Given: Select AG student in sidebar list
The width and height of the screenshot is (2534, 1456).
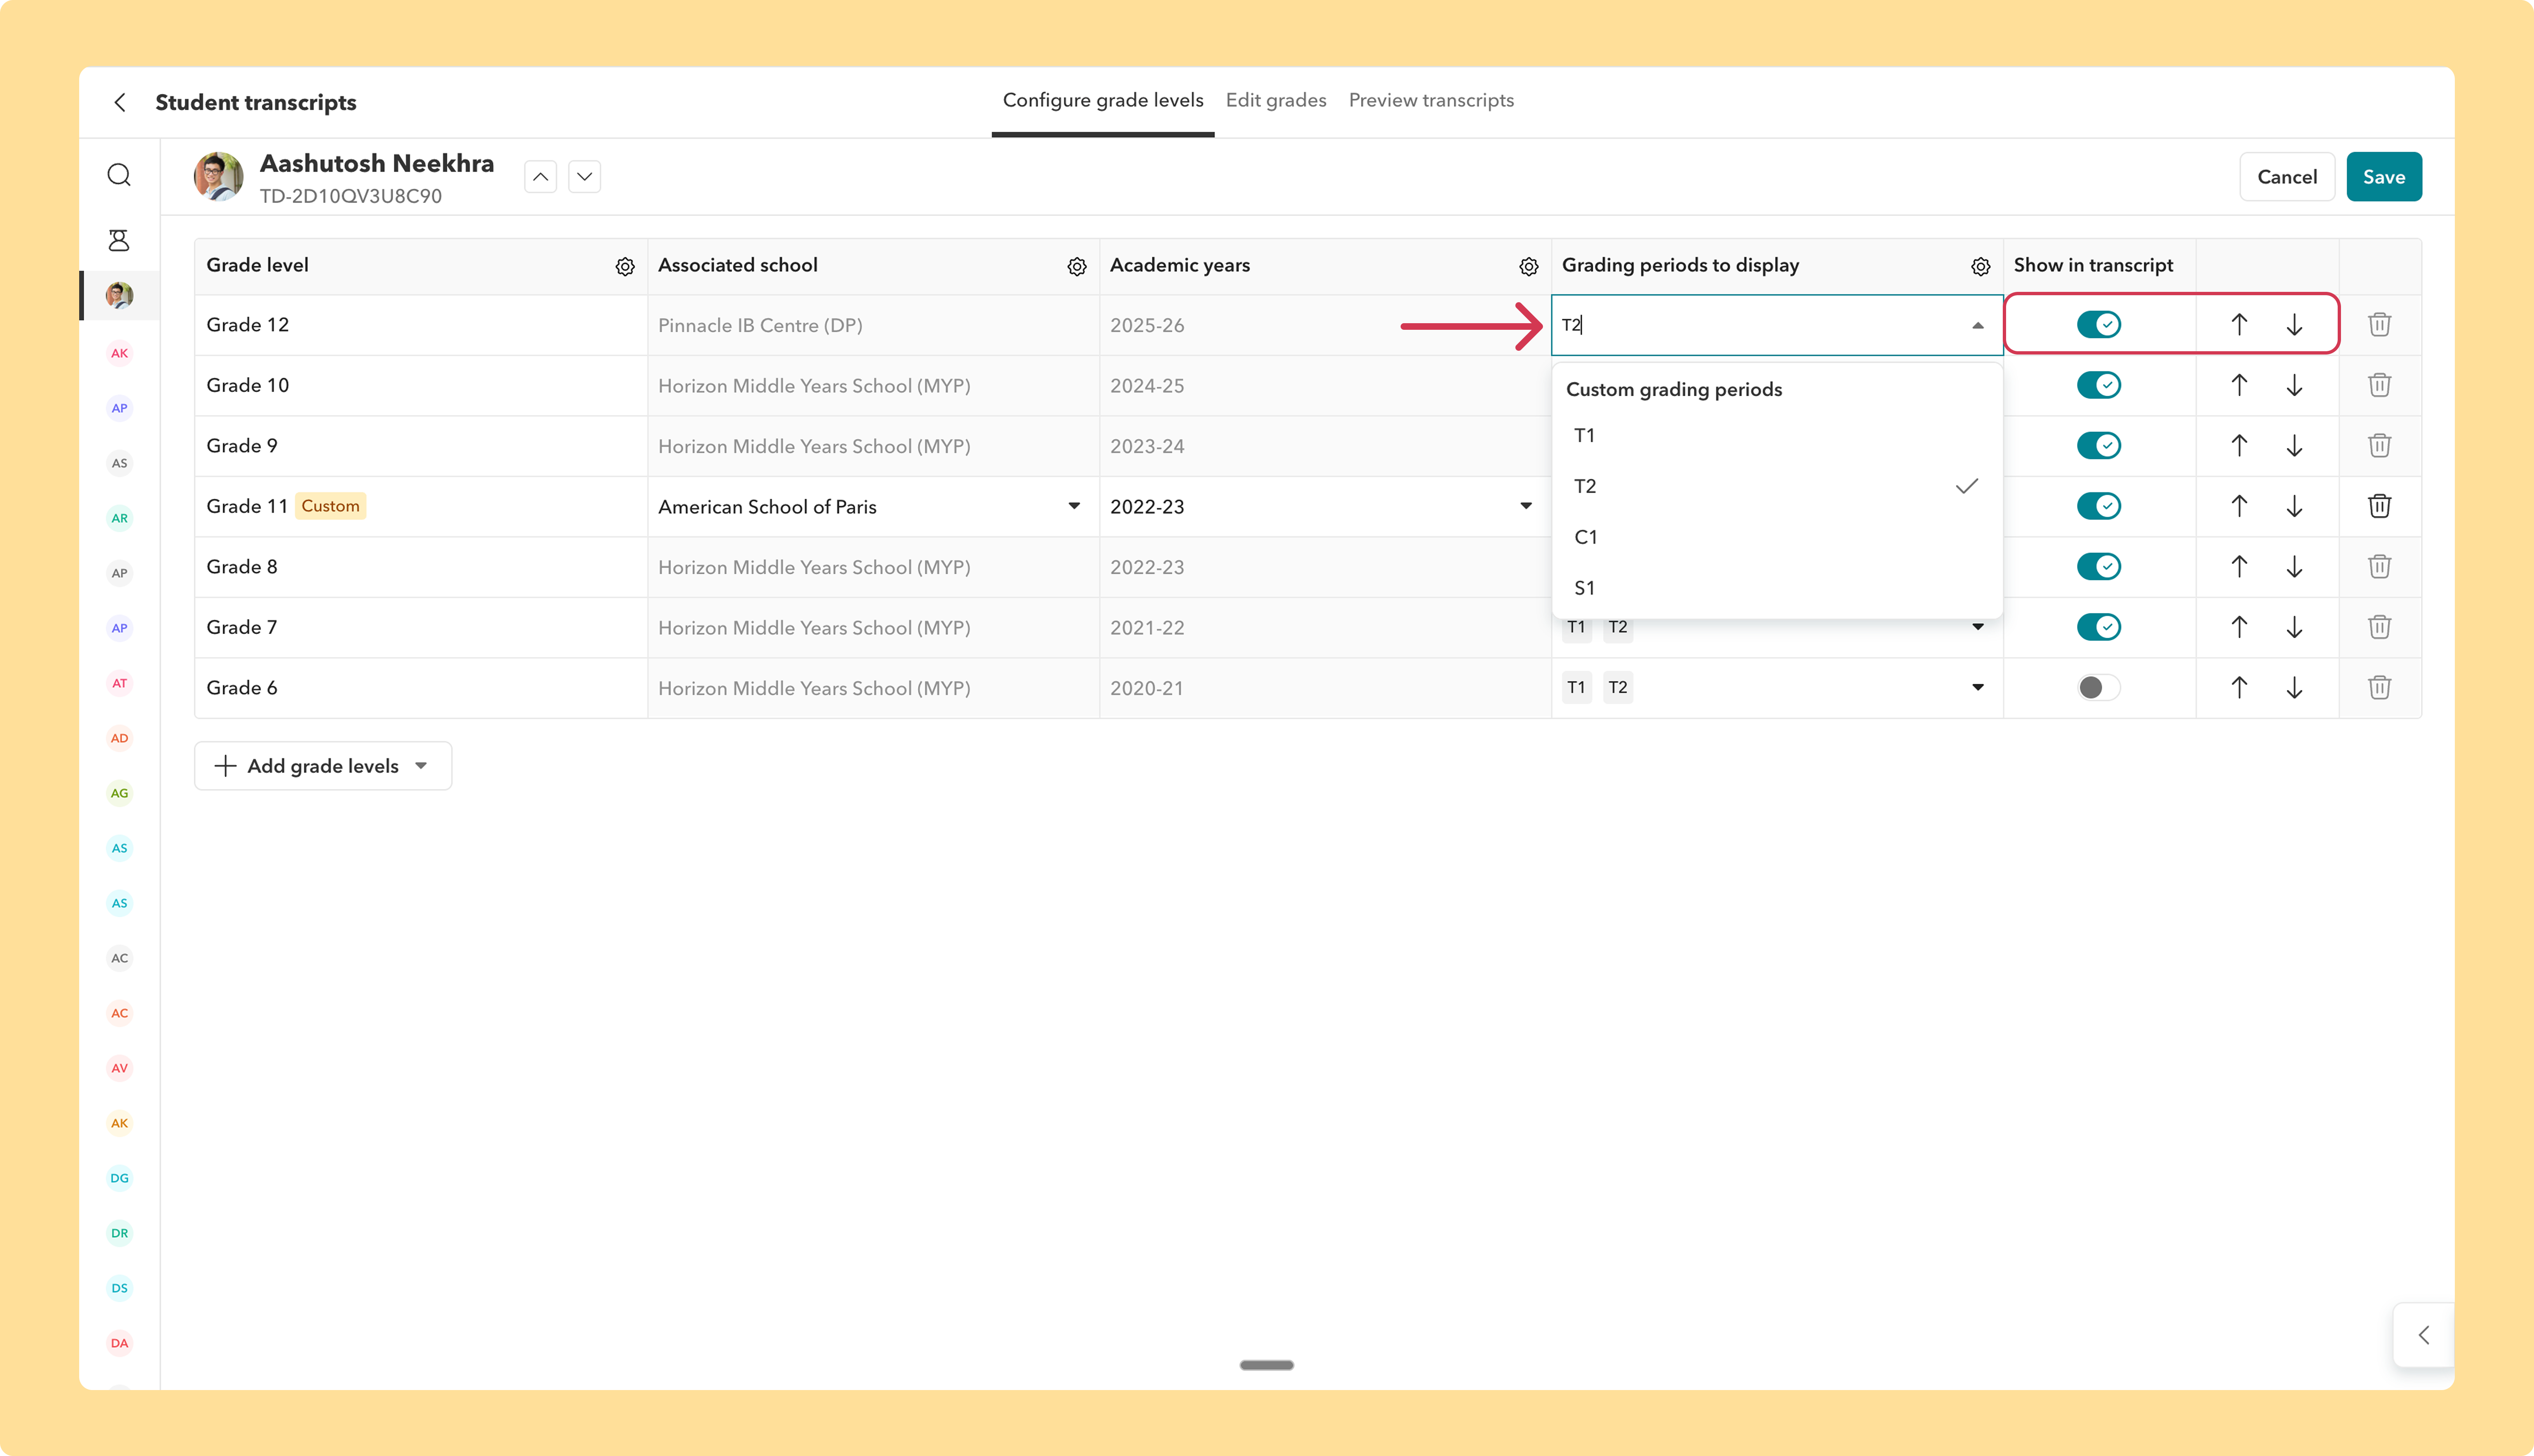Looking at the screenshot, I should (x=119, y=793).
